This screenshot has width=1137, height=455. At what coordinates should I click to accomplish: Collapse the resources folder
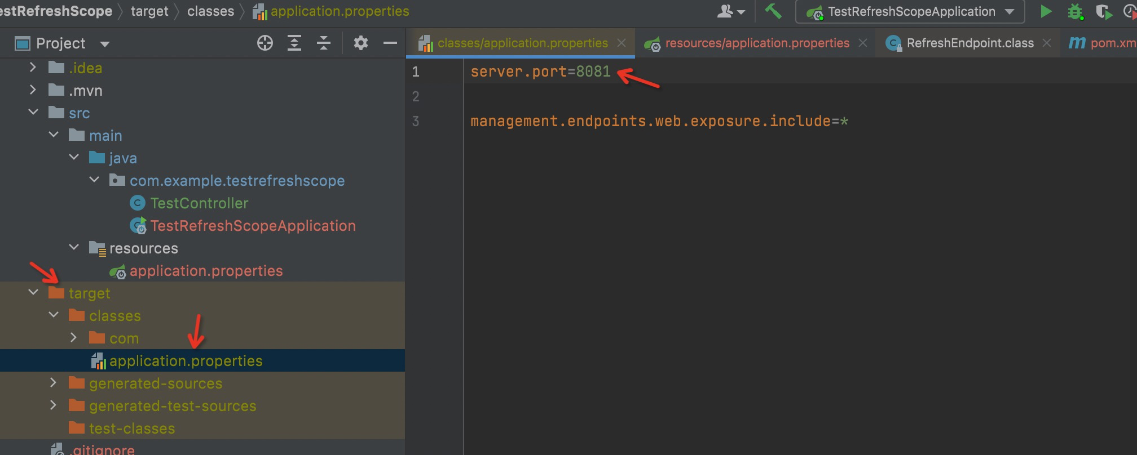click(x=74, y=248)
